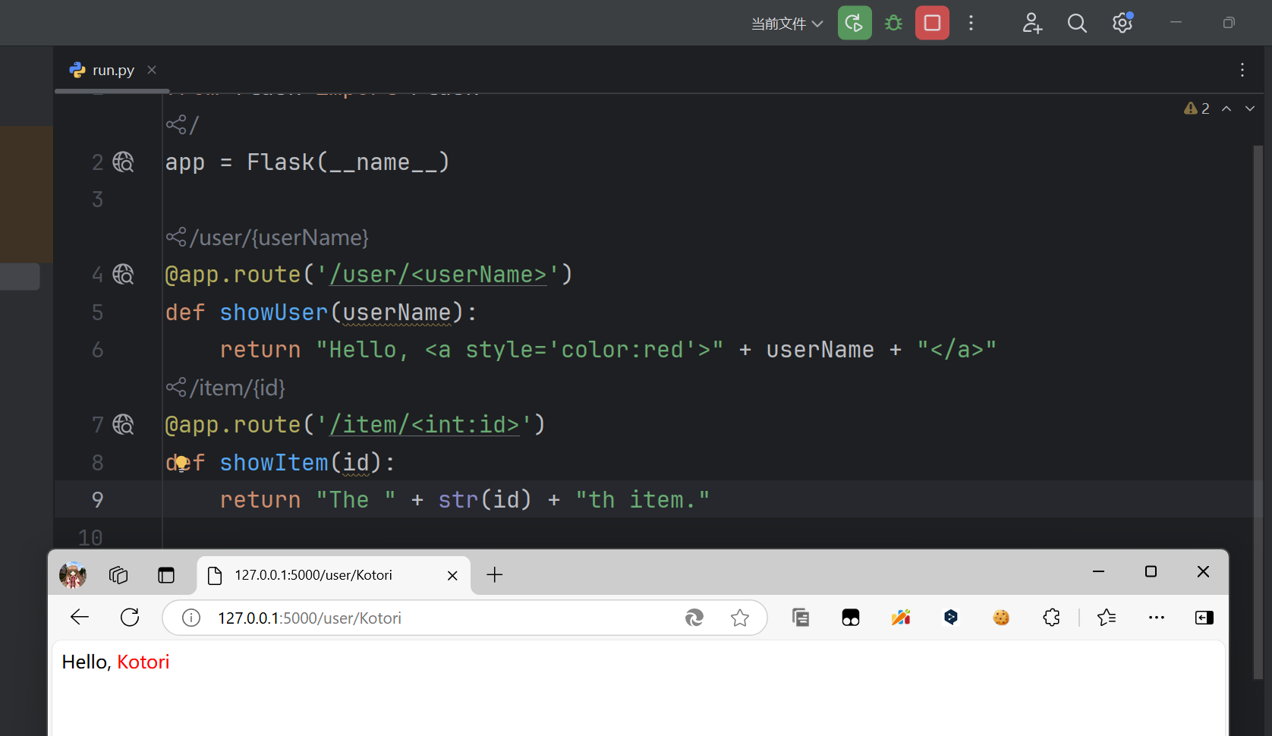Image resolution: width=1272 pixels, height=736 pixels.
Task: Open IDE settings gear icon
Action: pos(1122,24)
